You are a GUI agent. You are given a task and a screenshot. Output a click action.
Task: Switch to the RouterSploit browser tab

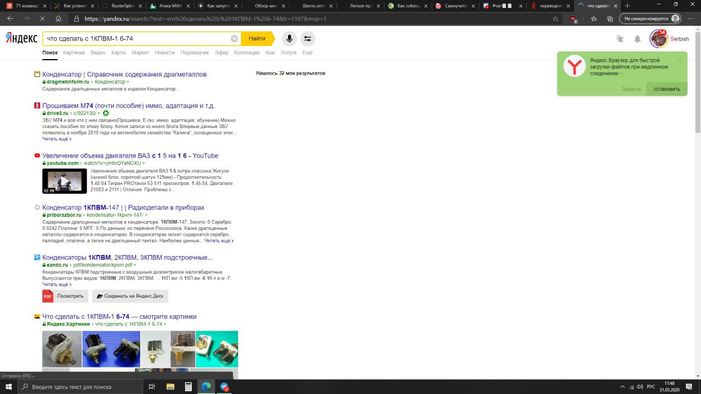[x=122, y=5]
